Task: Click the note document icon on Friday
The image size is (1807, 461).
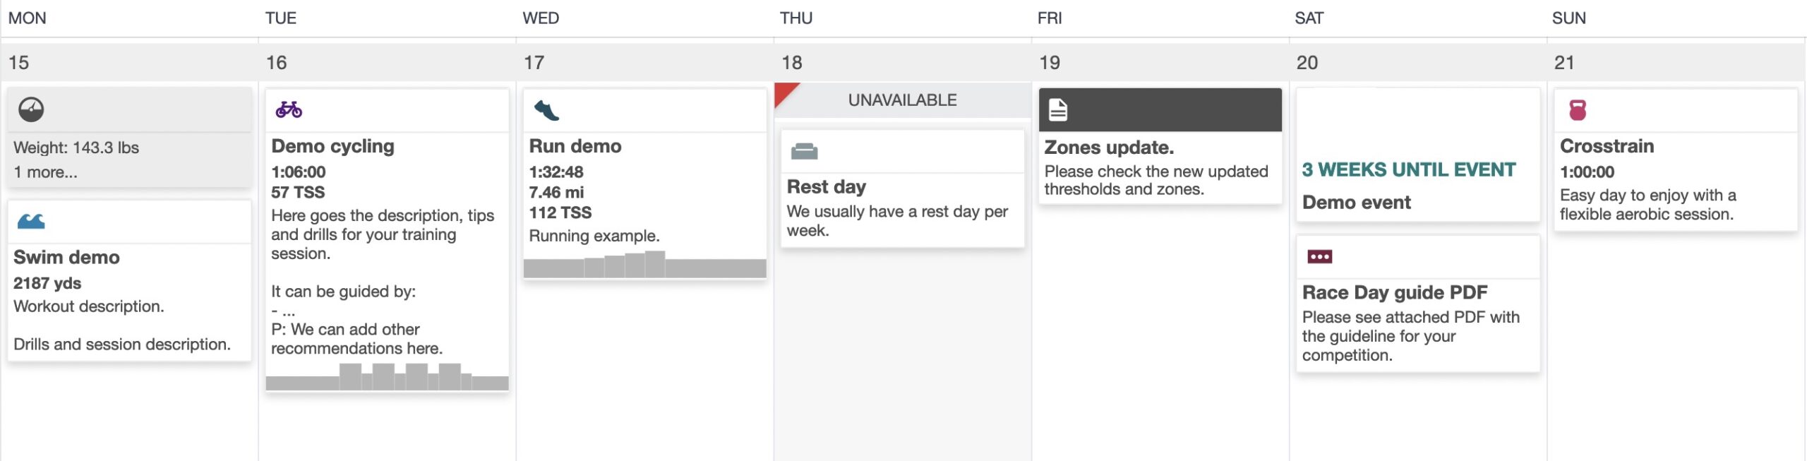Action: click(1057, 110)
